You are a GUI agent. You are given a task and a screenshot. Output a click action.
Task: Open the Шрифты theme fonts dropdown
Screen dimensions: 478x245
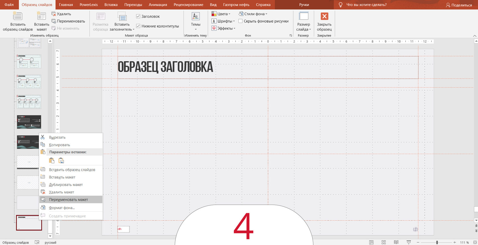click(x=223, y=21)
